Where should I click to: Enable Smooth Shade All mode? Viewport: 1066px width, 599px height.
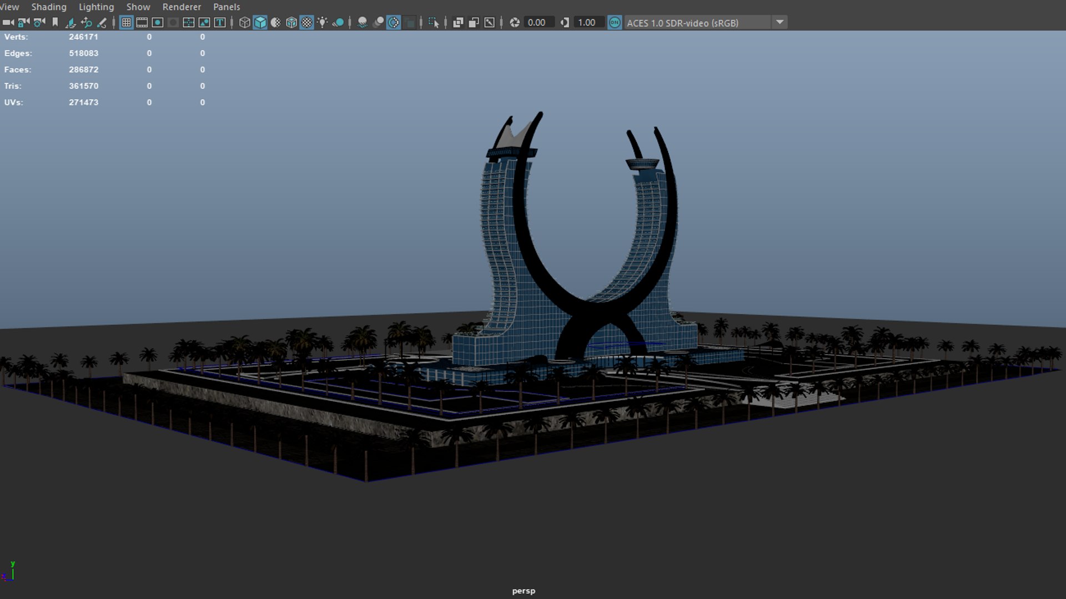coord(260,23)
